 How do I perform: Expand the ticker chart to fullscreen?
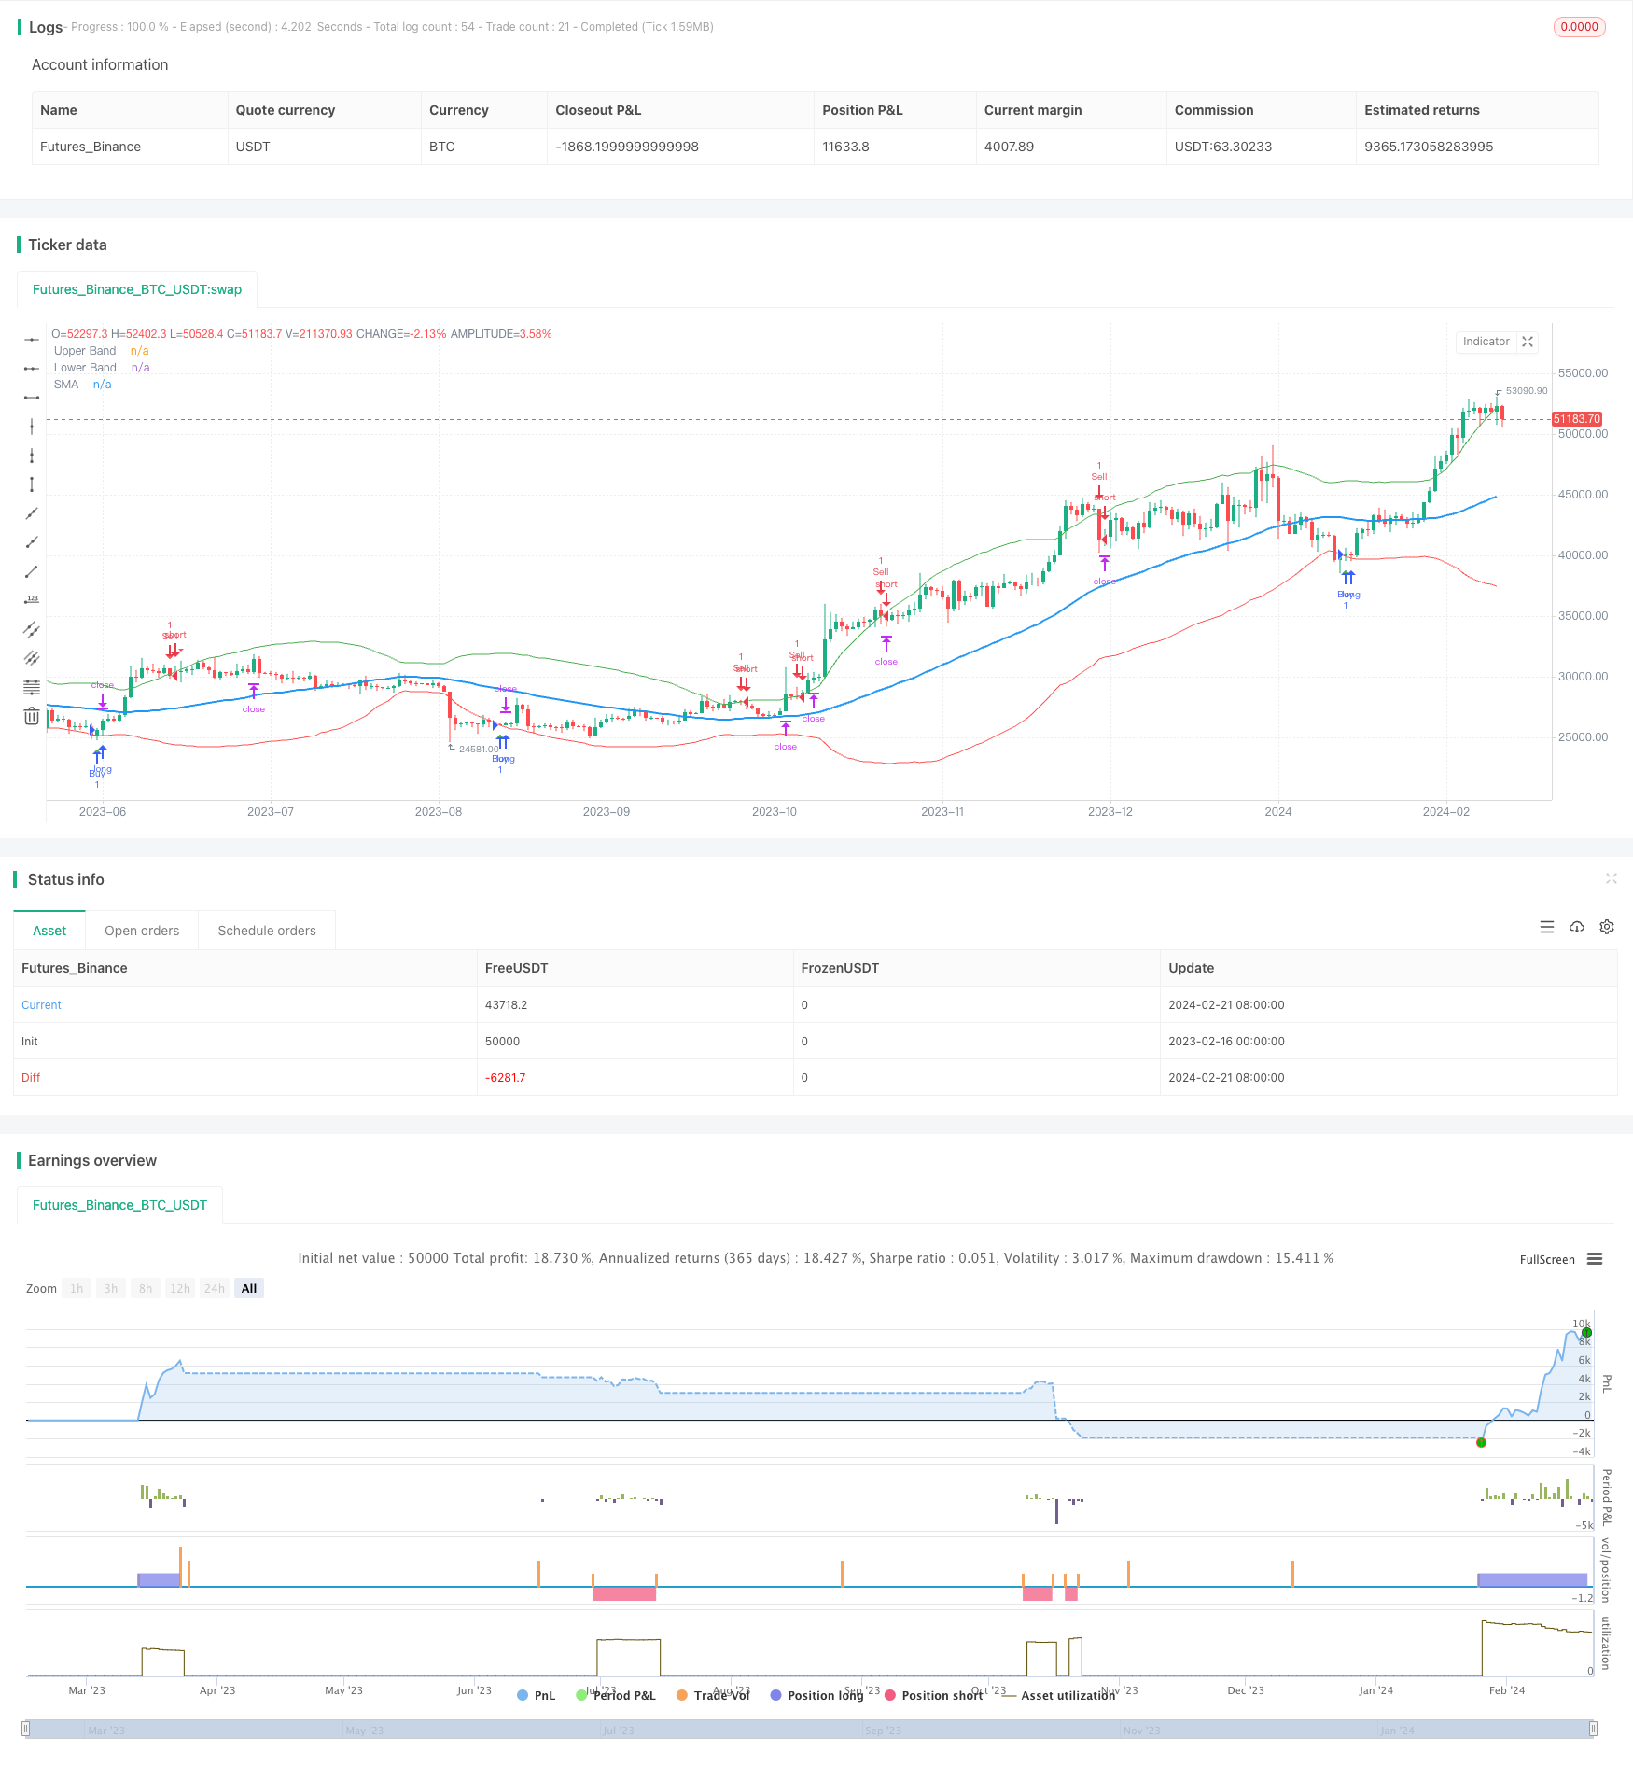(x=1528, y=342)
